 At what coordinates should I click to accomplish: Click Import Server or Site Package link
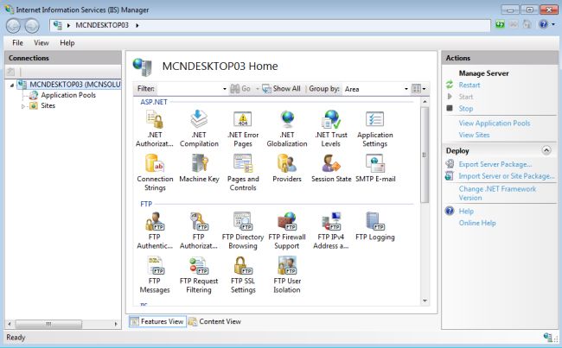tap(507, 176)
